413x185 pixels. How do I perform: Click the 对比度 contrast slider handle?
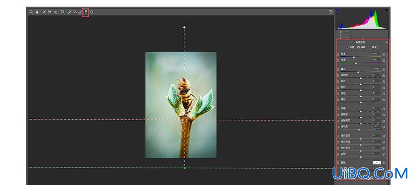361,78
